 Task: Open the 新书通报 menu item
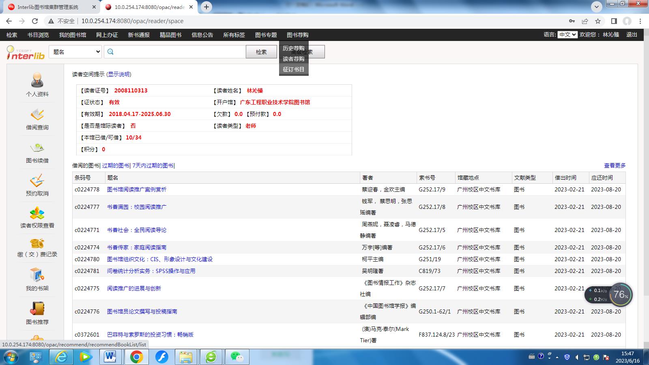coord(139,35)
